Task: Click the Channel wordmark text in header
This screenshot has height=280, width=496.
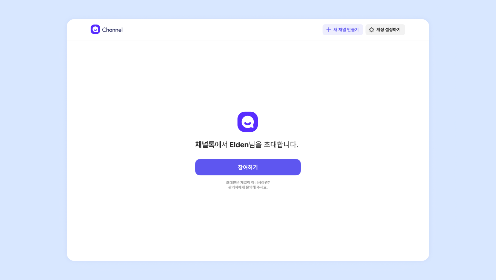Action: click(x=112, y=30)
